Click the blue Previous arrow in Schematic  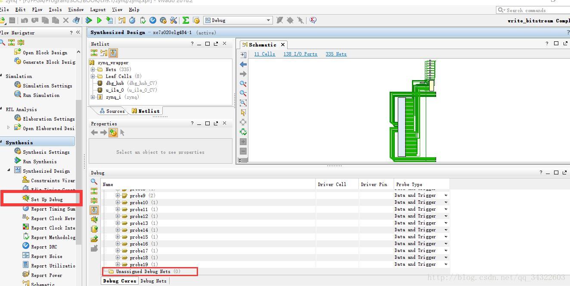[243, 64]
